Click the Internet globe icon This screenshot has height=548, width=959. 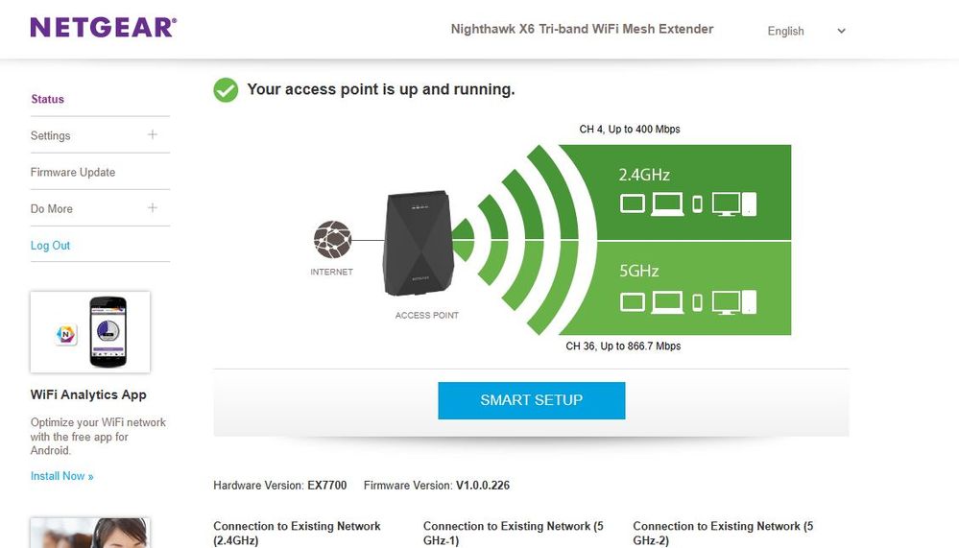tap(332, 238)
